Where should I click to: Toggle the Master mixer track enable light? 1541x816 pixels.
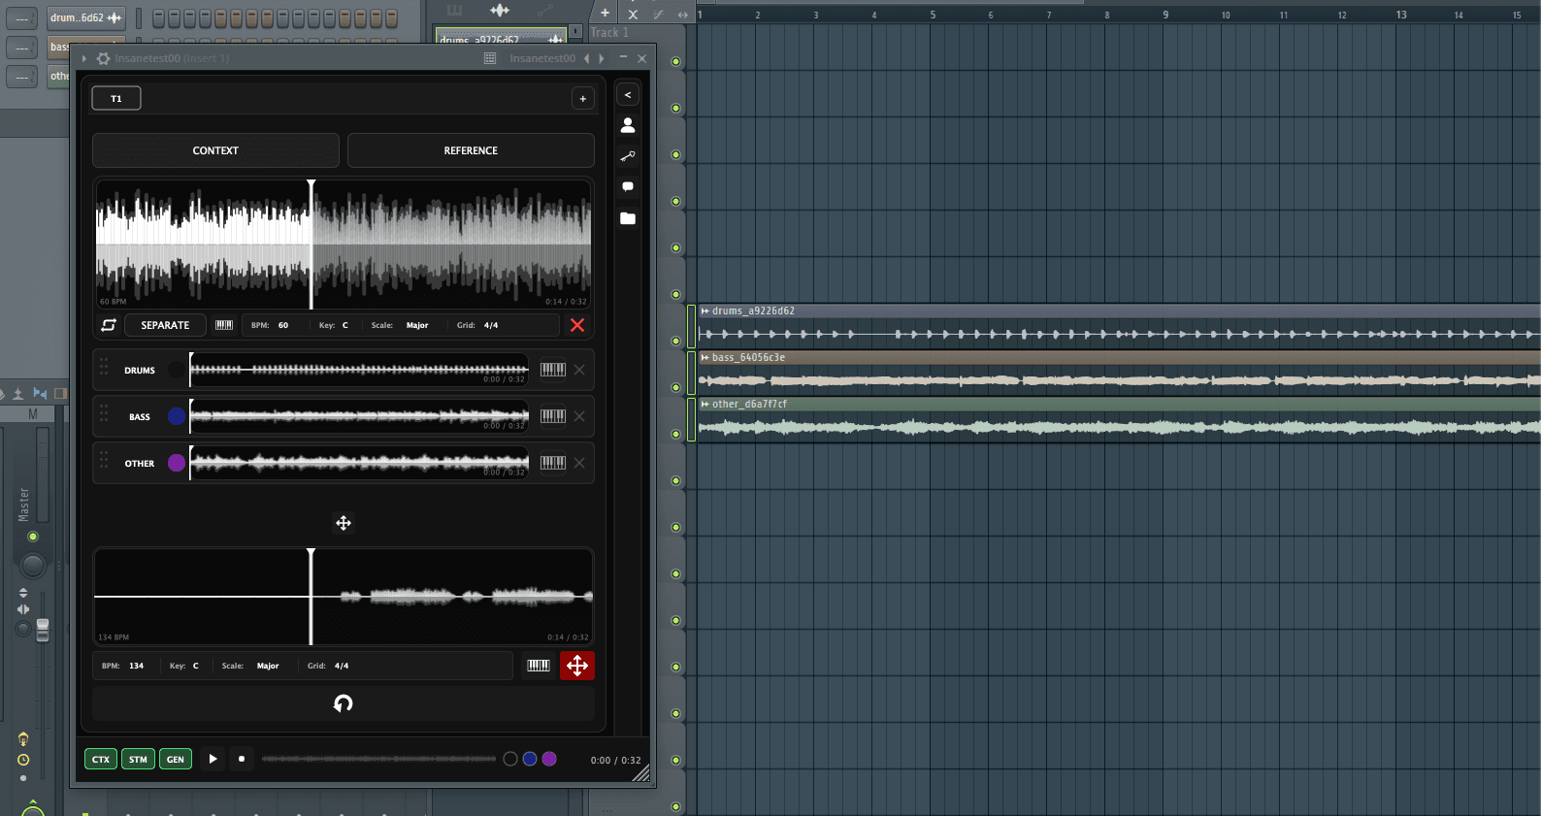33,537
